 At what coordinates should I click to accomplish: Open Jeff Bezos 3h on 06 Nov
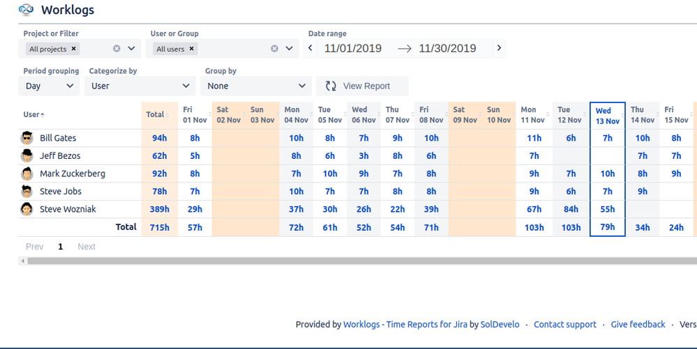[x=364, y=156]
